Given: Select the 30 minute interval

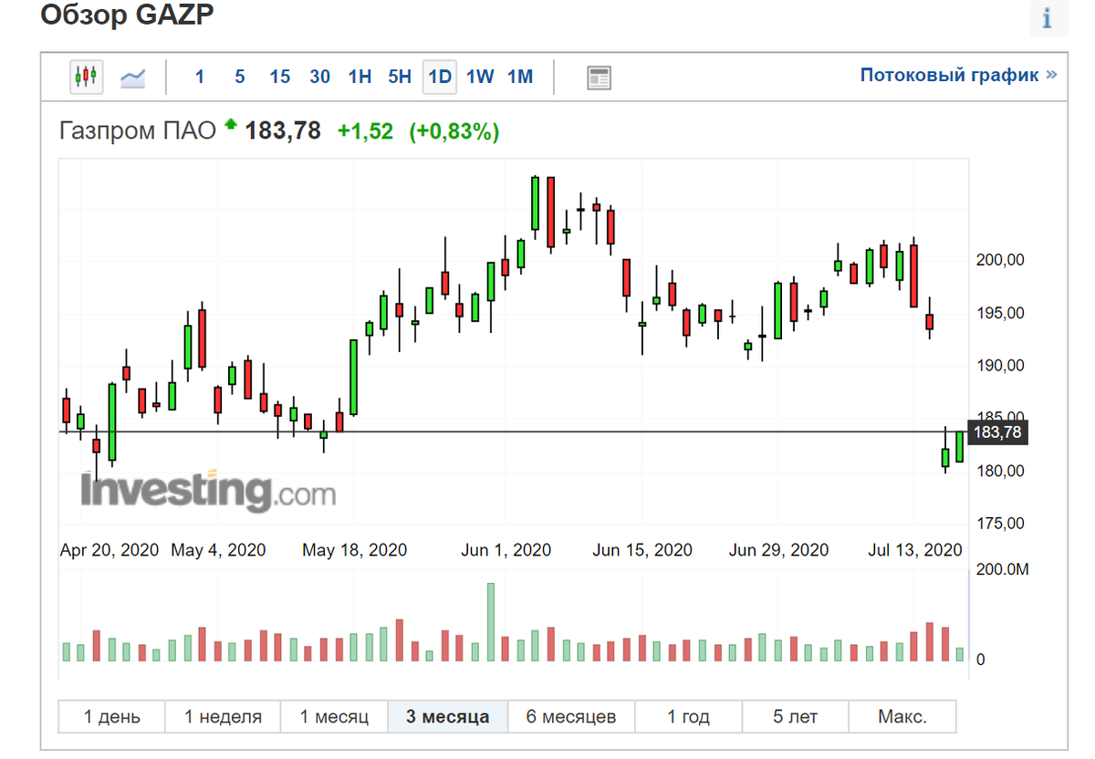Looking at the screenshot, I should pos(320,77).
